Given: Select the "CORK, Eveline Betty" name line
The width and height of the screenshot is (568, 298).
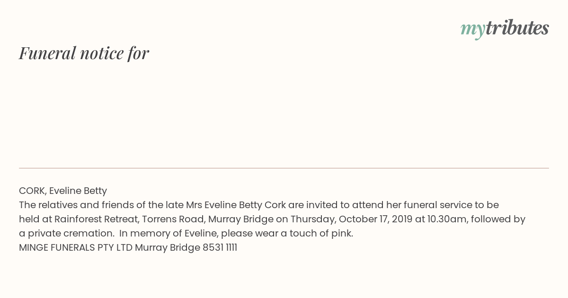Looking at the screenshot, I should click(63, 191).
